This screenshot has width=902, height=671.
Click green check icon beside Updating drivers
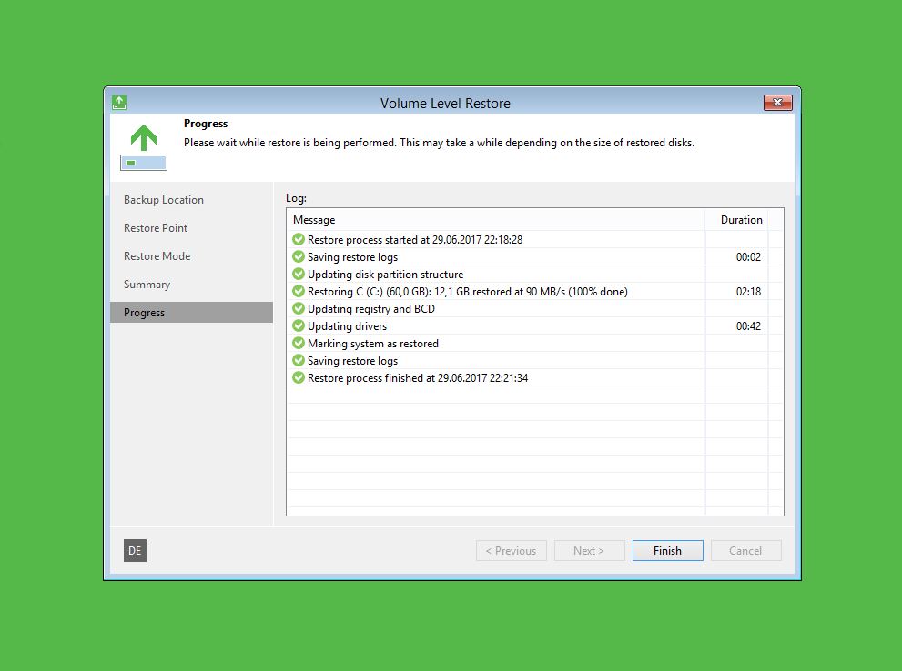pos(299,326)
